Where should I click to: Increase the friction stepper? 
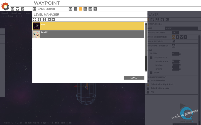tap(180, 64)
